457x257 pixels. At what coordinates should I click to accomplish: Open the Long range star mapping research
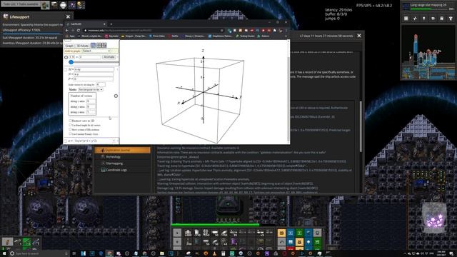pyautogui.click(x=428, y=6)
